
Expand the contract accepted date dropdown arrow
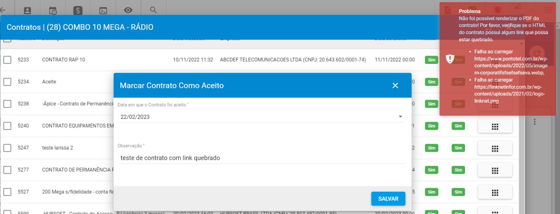(x=400, y=117)
